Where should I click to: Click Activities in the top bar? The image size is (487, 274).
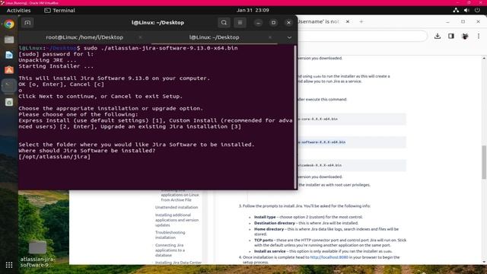18,10
